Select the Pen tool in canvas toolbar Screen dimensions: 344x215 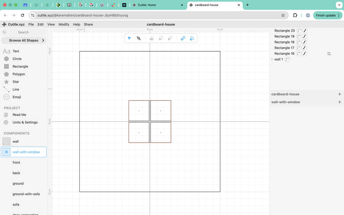pyautogui.click(x=139, y=38)
